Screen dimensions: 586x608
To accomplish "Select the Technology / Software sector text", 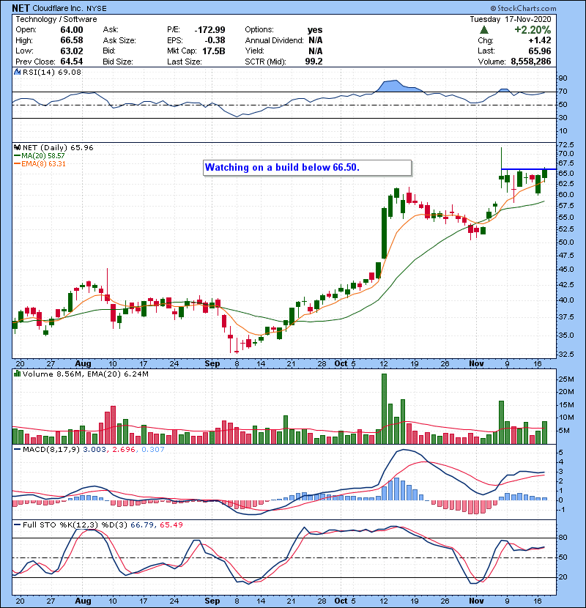I will click(56, 19).
